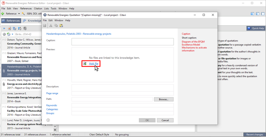266x137 pixels.
Task: Open the Tools menu in main window
Action: tap(54, 9)
